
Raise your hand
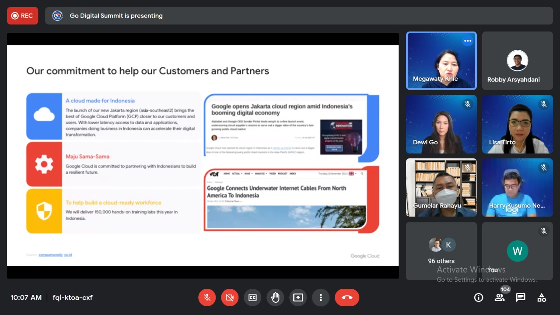(x=275, y=297)
